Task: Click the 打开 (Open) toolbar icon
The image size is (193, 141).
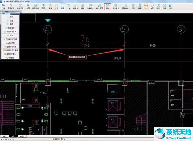Action: [x=3, y=6]
